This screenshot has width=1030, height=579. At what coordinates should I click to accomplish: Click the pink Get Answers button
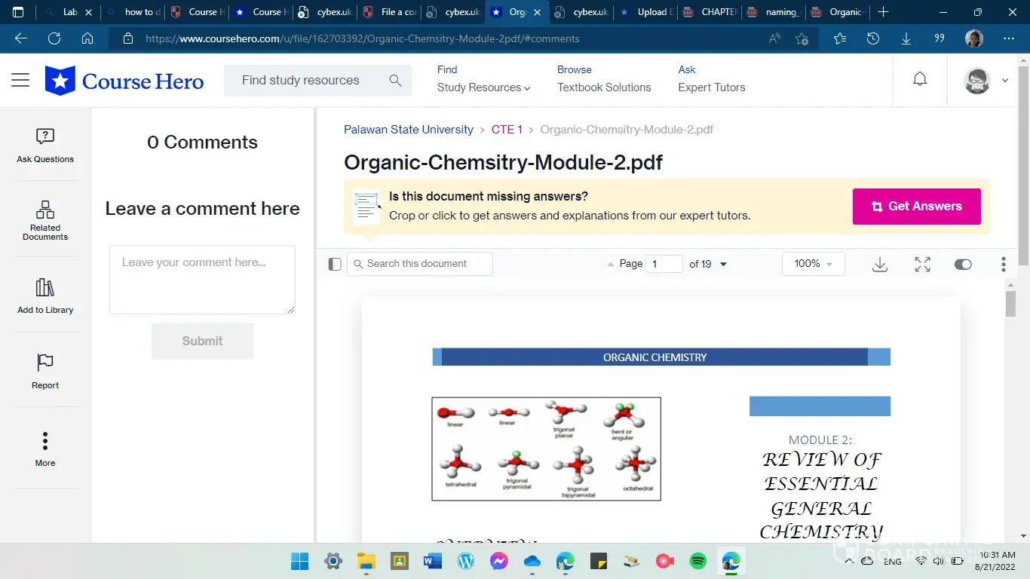coord(917,207)
